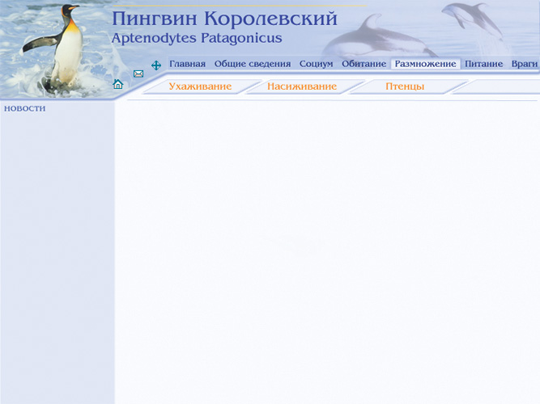Image resolution: width=540 pixels, height=404 pixels.
Task: Click the НОВОСТИ sidebar heading
Action: click(25, 108)
